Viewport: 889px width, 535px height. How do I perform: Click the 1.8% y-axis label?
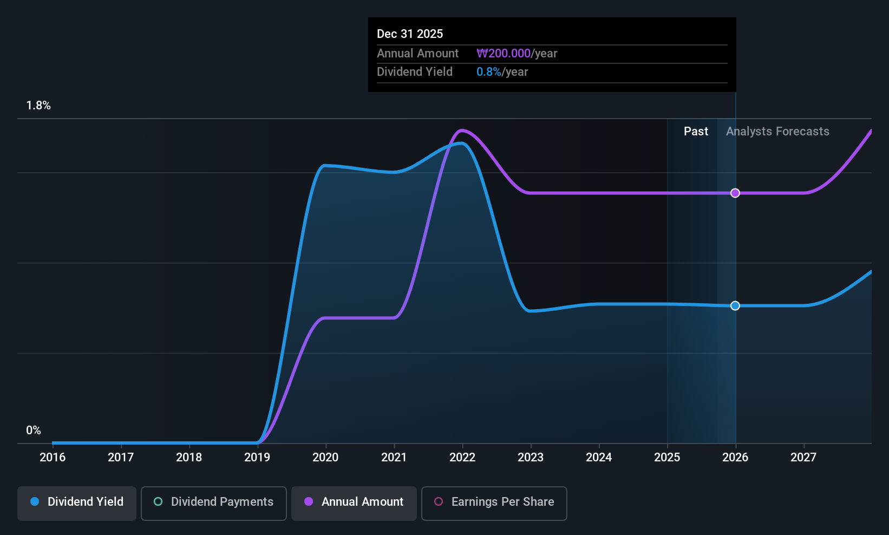pyautogui.click(x=38, y=106)
